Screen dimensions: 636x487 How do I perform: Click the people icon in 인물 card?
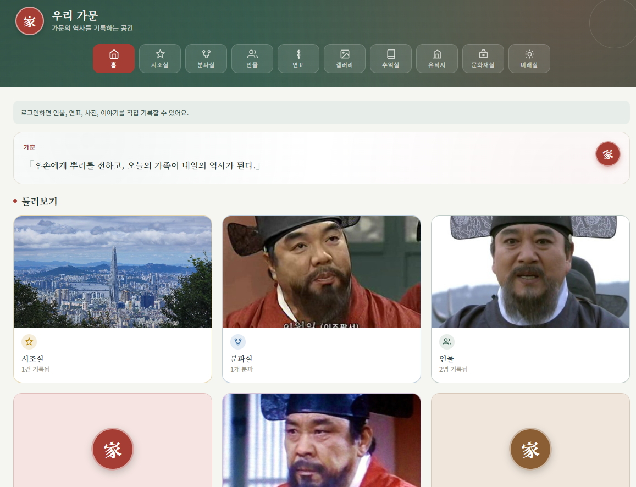click(x=447, y=342)
